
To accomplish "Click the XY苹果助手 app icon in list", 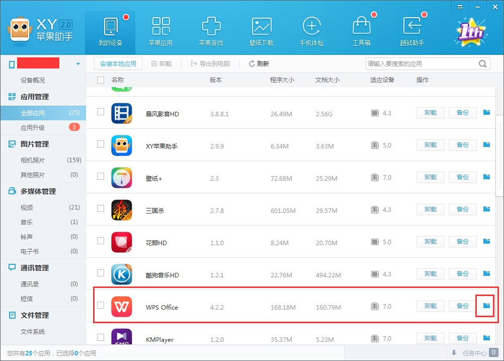I will (122, 146).
